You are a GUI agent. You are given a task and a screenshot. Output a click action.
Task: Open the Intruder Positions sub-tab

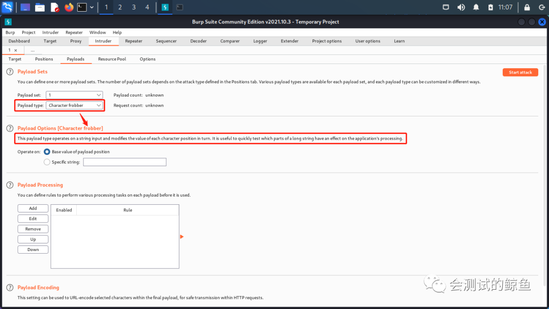click(x=44, y=59)
